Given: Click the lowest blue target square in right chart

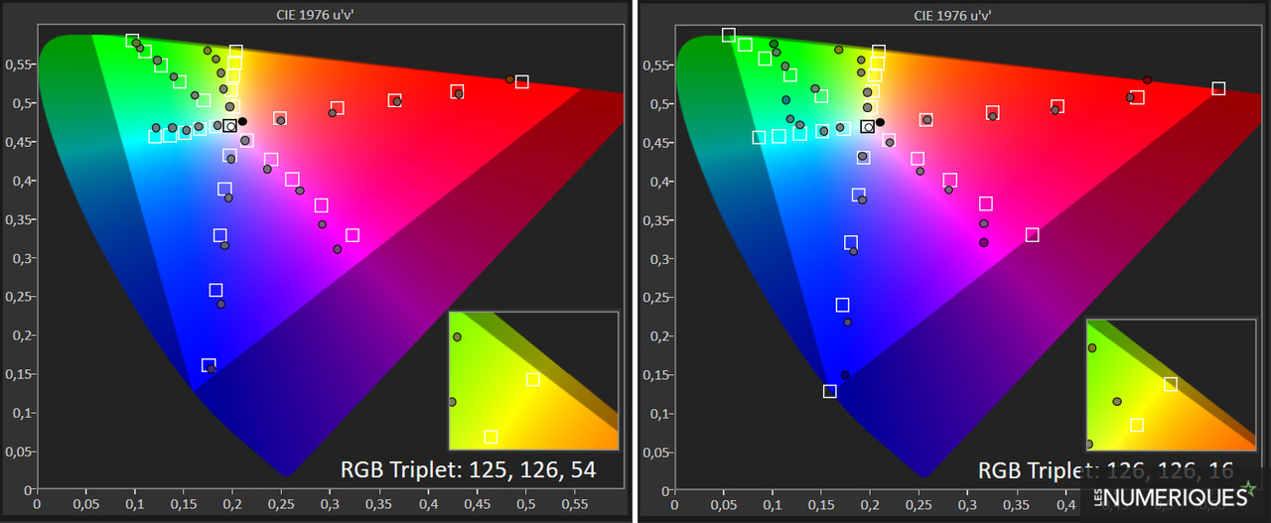Looking at the screenshot, I should click(x=830, y=391).
